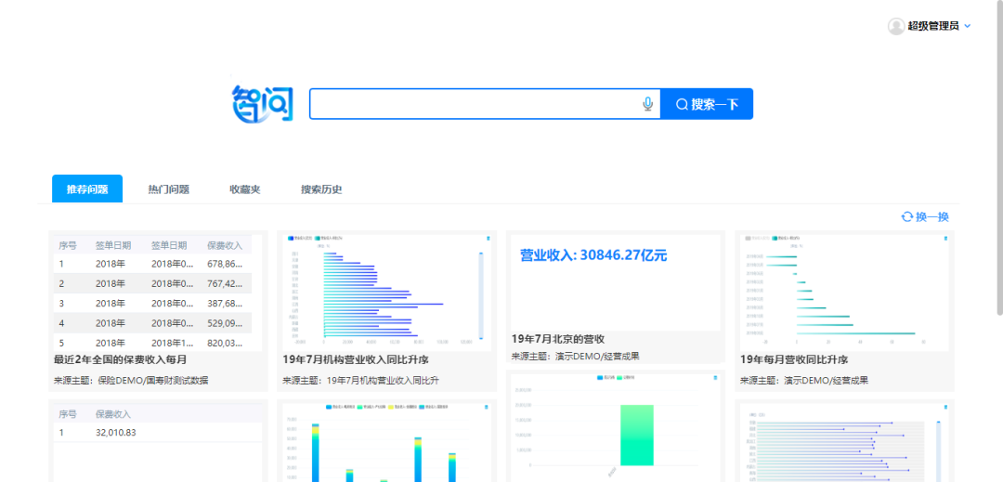
Task: Open the 收藏夹 tab
Action: [x=244, y=189]
